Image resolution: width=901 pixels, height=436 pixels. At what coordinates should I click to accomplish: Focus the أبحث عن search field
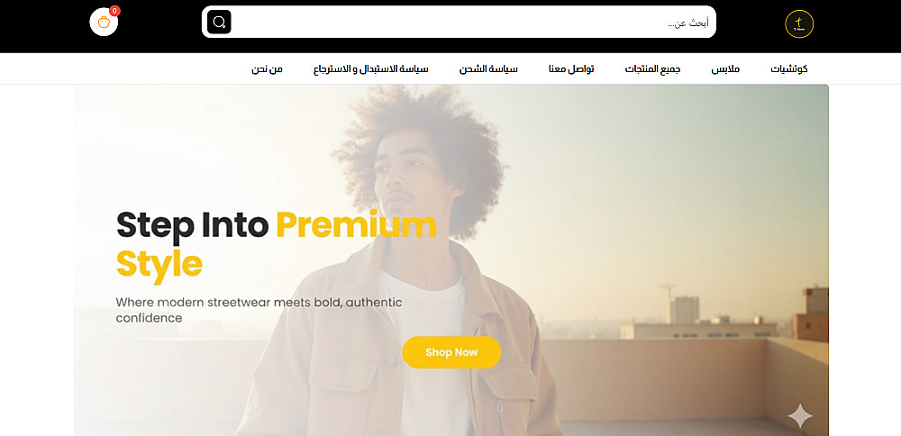pos(471,22)
